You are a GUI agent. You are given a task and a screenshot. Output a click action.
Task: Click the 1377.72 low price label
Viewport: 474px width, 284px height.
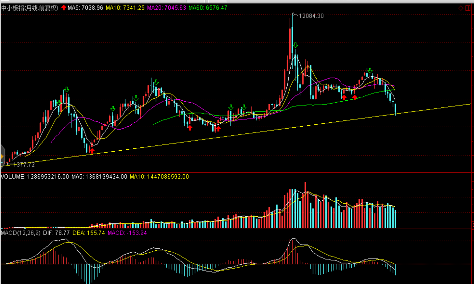tap(24, 165)
